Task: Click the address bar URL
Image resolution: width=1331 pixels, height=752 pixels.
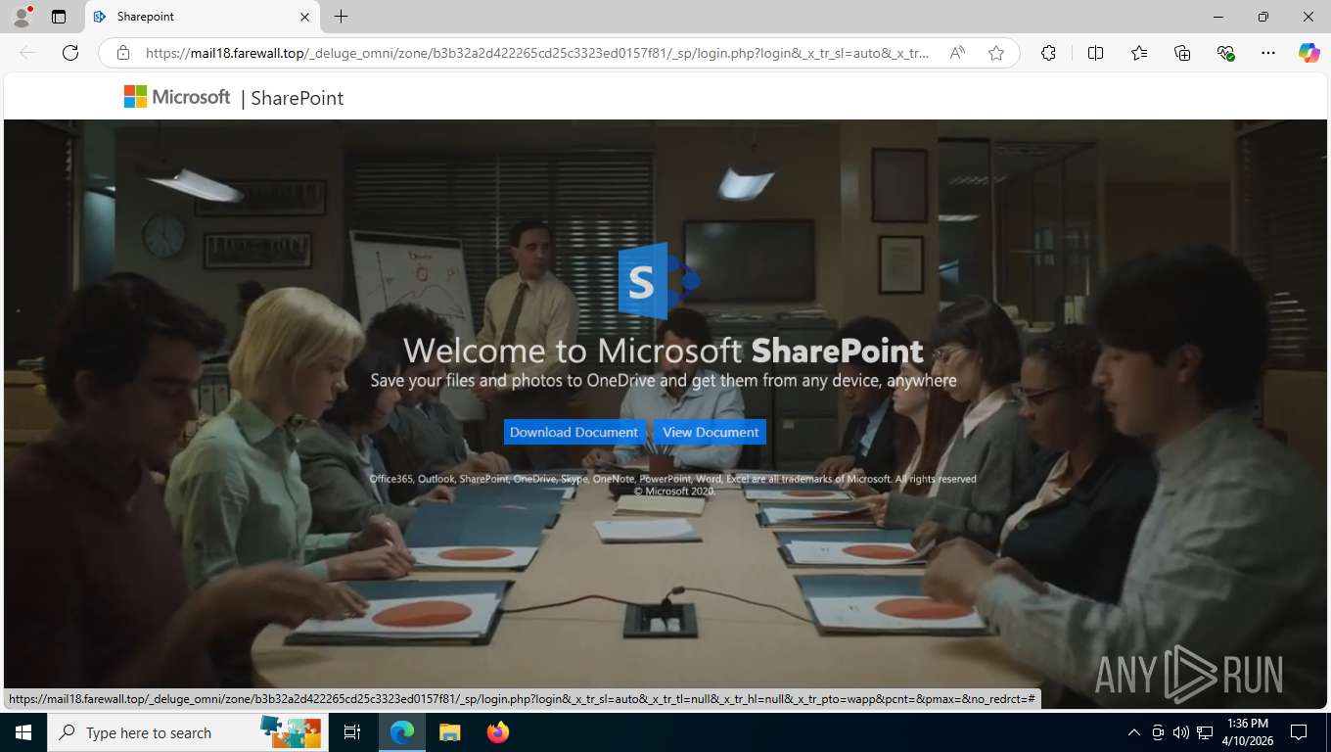Action: coord(536,53)
